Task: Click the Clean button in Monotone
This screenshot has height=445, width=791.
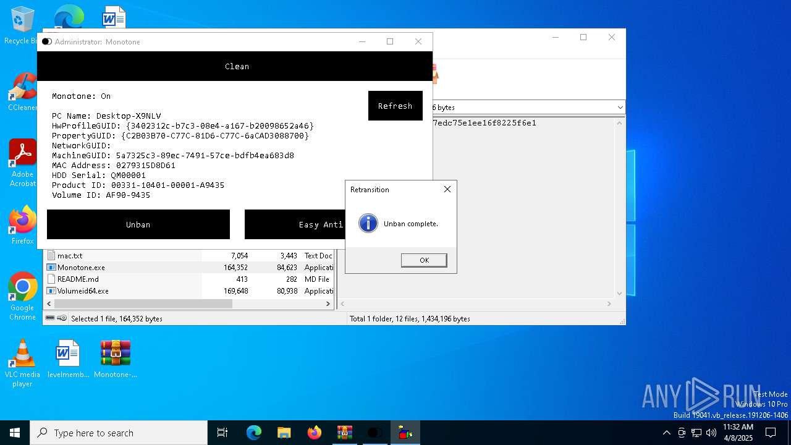Action: click(x=235, y=66)
